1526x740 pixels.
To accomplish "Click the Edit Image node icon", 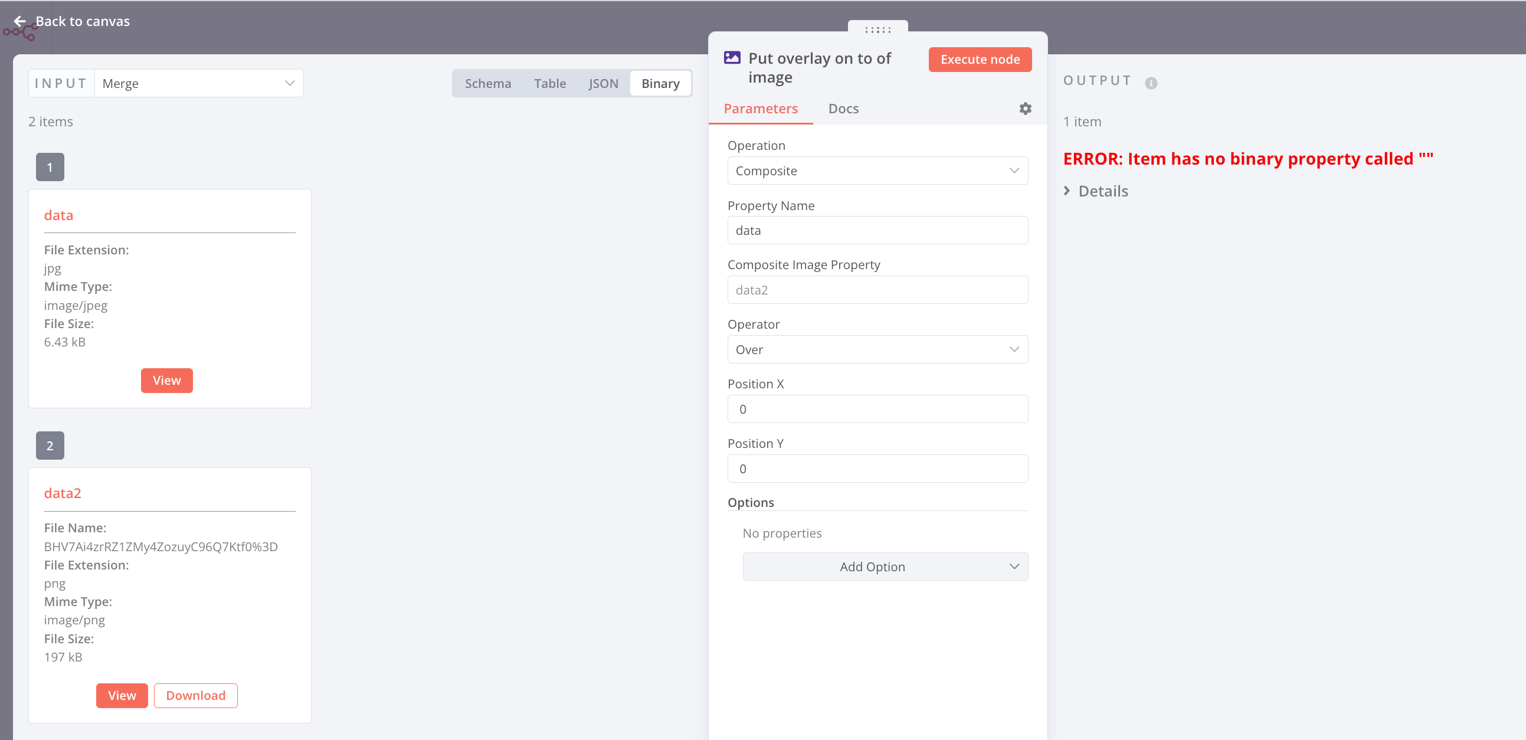I will (732, 58).
